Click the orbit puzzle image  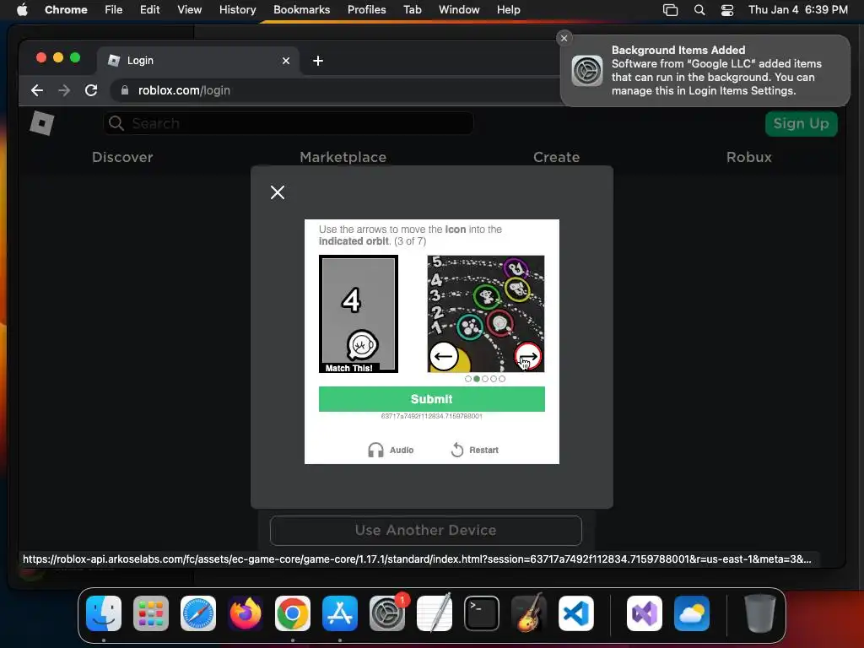485,314
